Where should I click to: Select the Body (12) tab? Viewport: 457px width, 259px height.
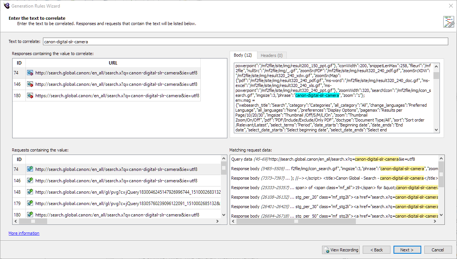(243, 55)
